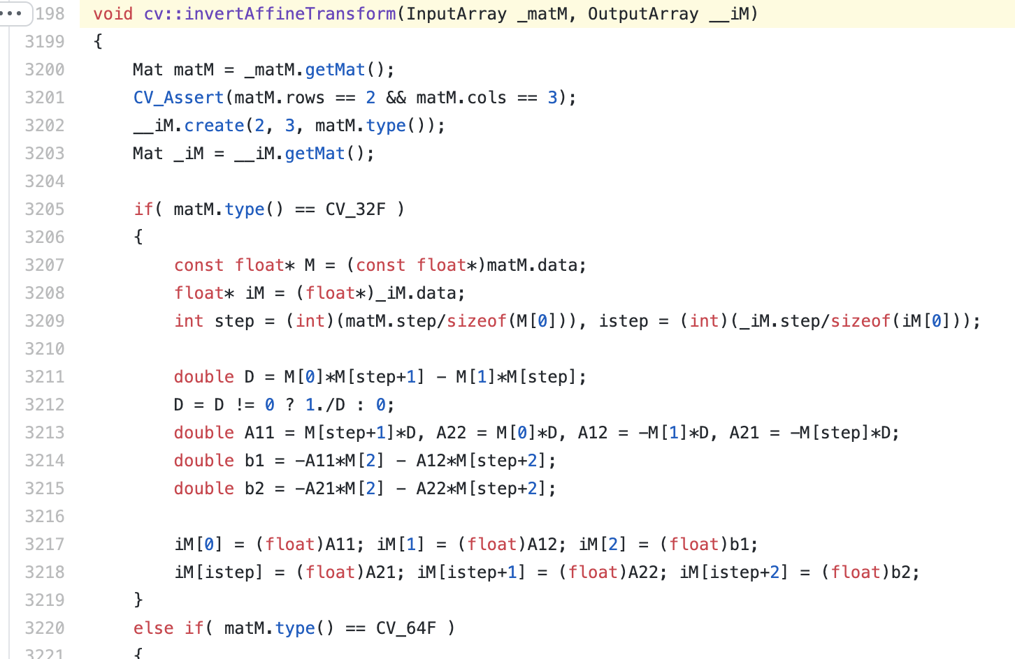Screen dimensions: 1015x659
Task: Click the else keyword on line 3220
Action: pyautogui.click(x=154, y=628)
